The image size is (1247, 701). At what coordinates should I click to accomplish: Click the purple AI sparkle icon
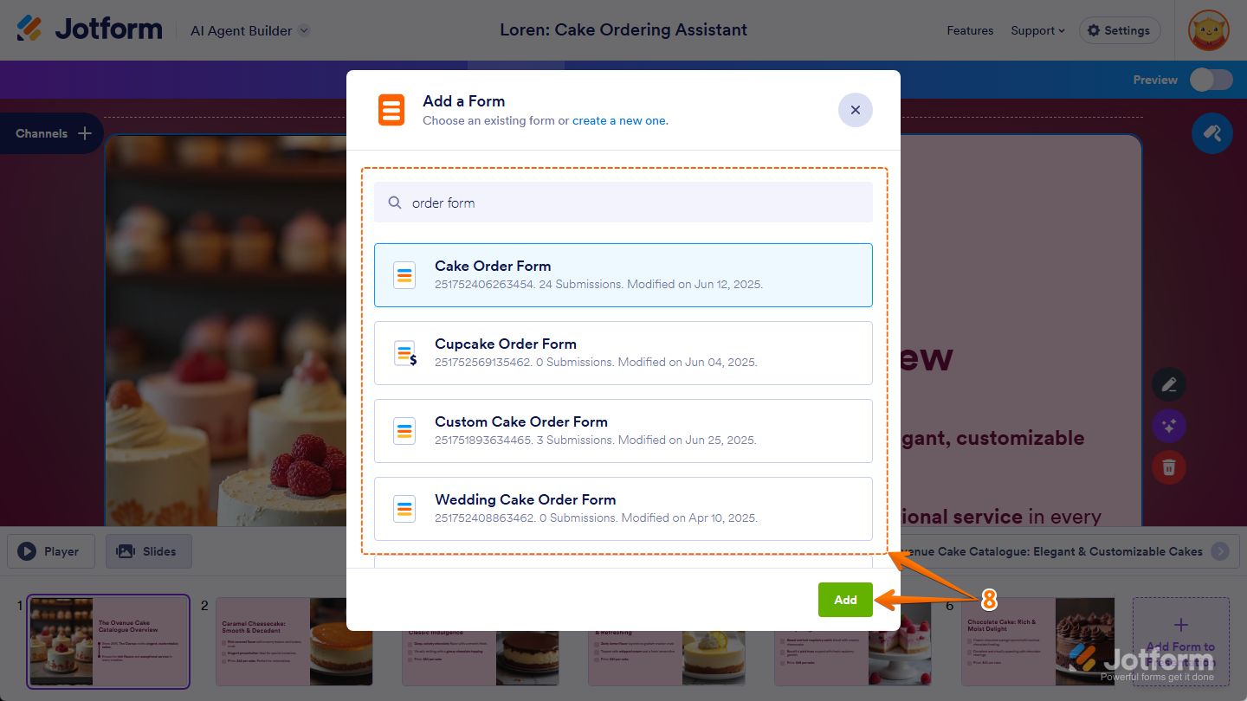pos(1169,426)
